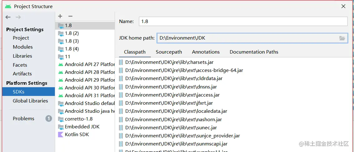Open the Classpath tab

(135, 52)
